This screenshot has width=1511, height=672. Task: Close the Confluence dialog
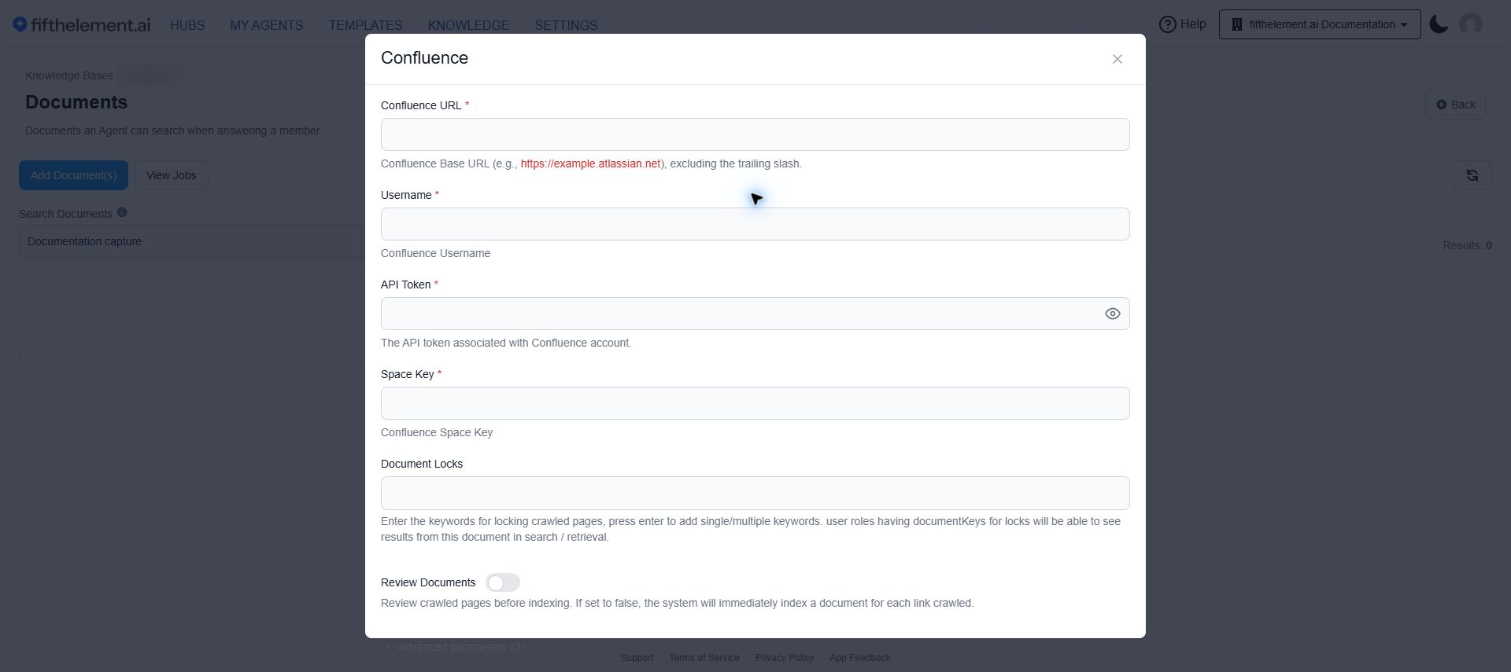coord(1117,59)
